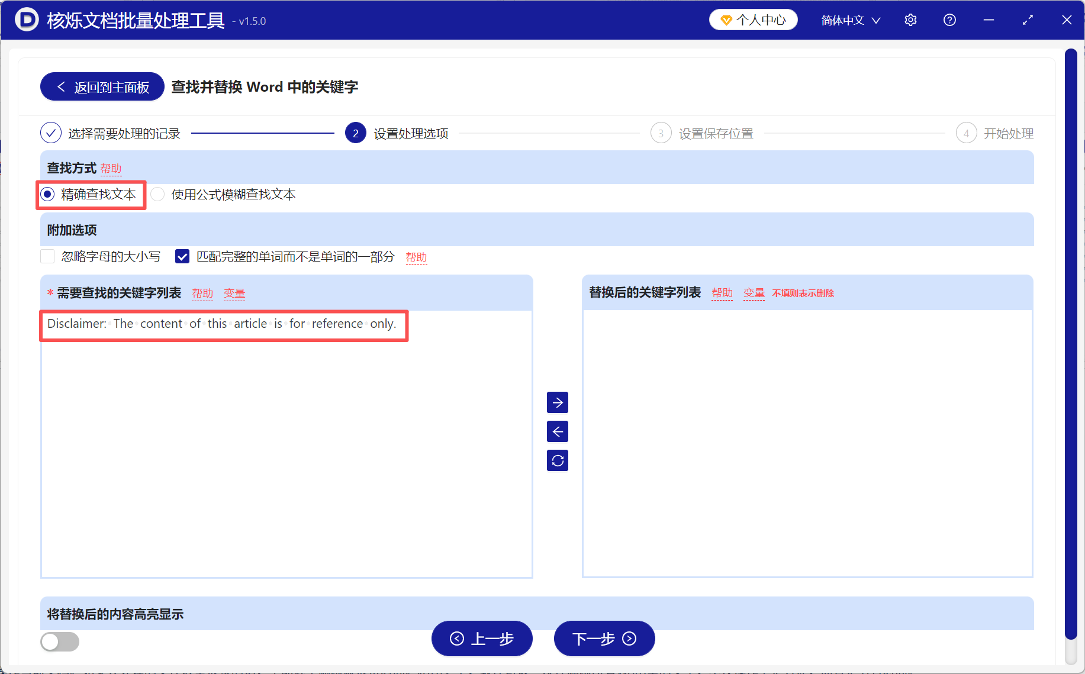
Task: Jump to step 设置保存位置
Action: click(716, 133)
